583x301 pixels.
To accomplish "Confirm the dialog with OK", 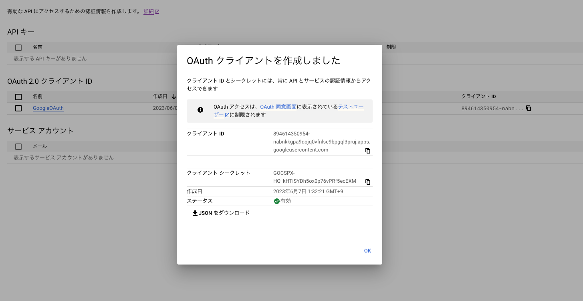I will tap(367, 251).
